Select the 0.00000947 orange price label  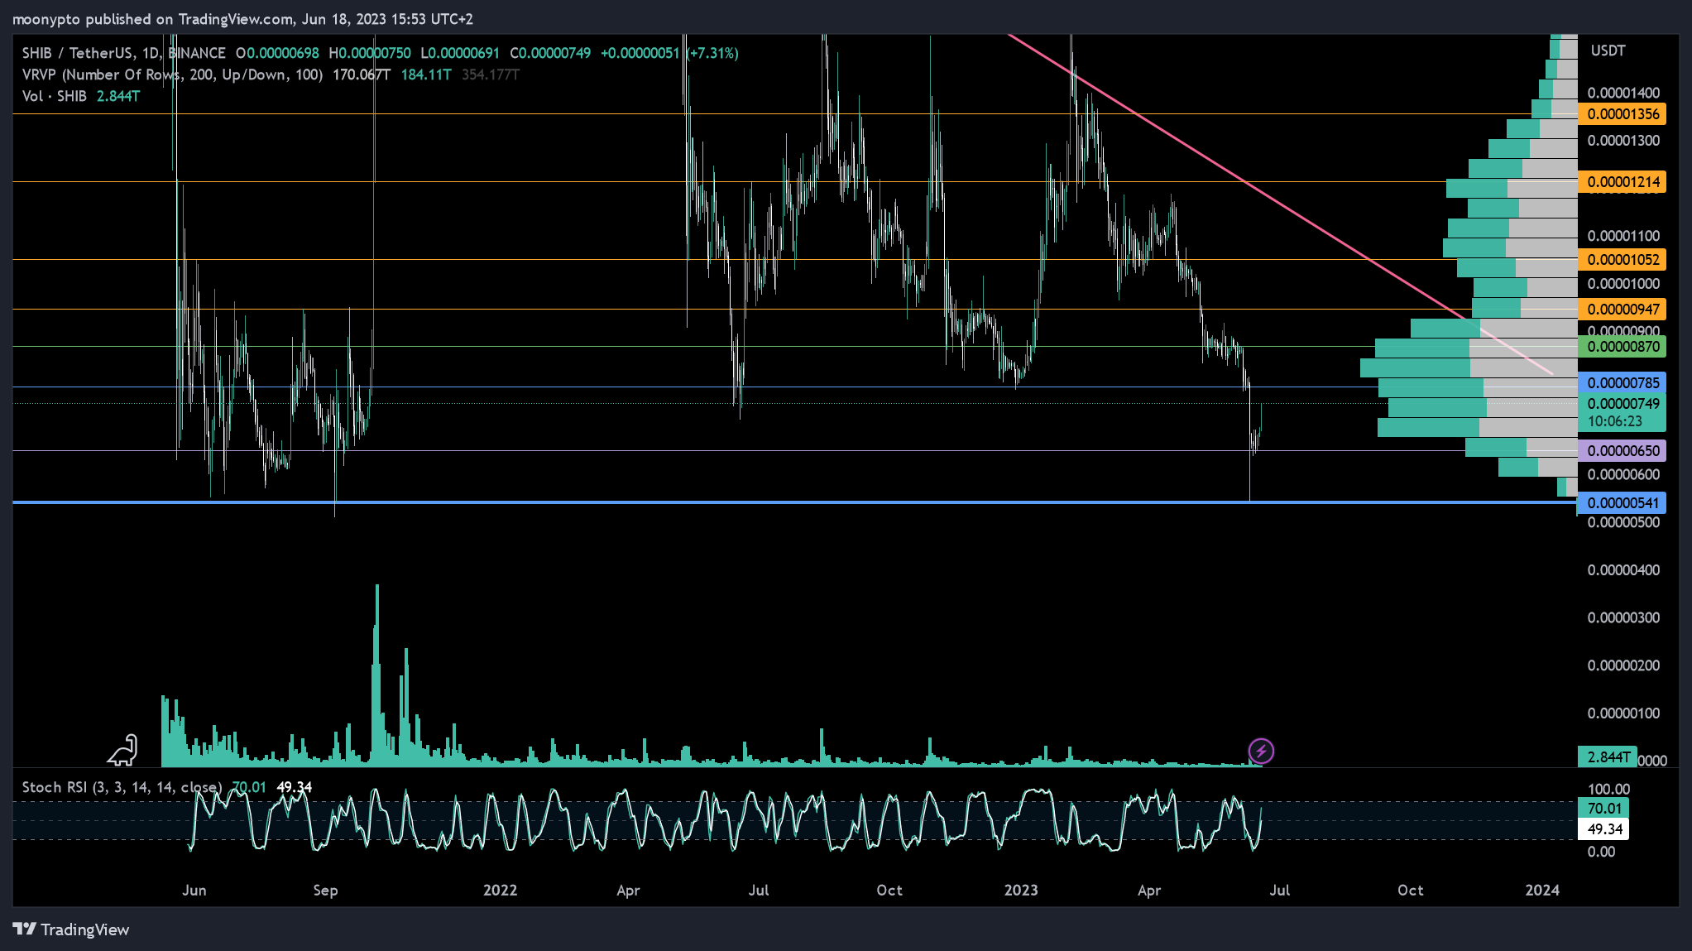tap(1622, 310)
